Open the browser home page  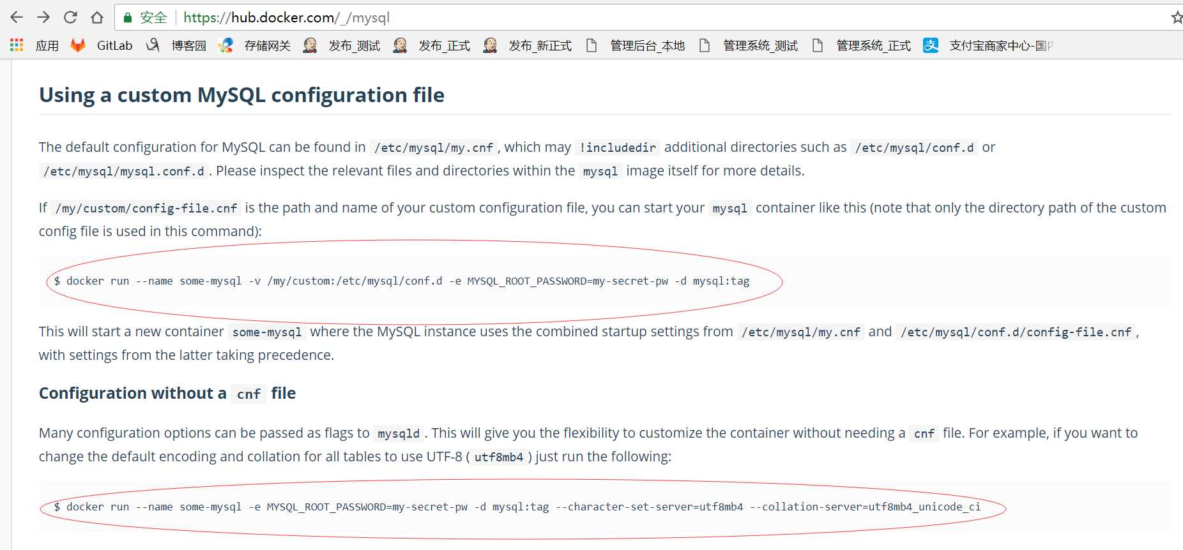tap(97, 17)
